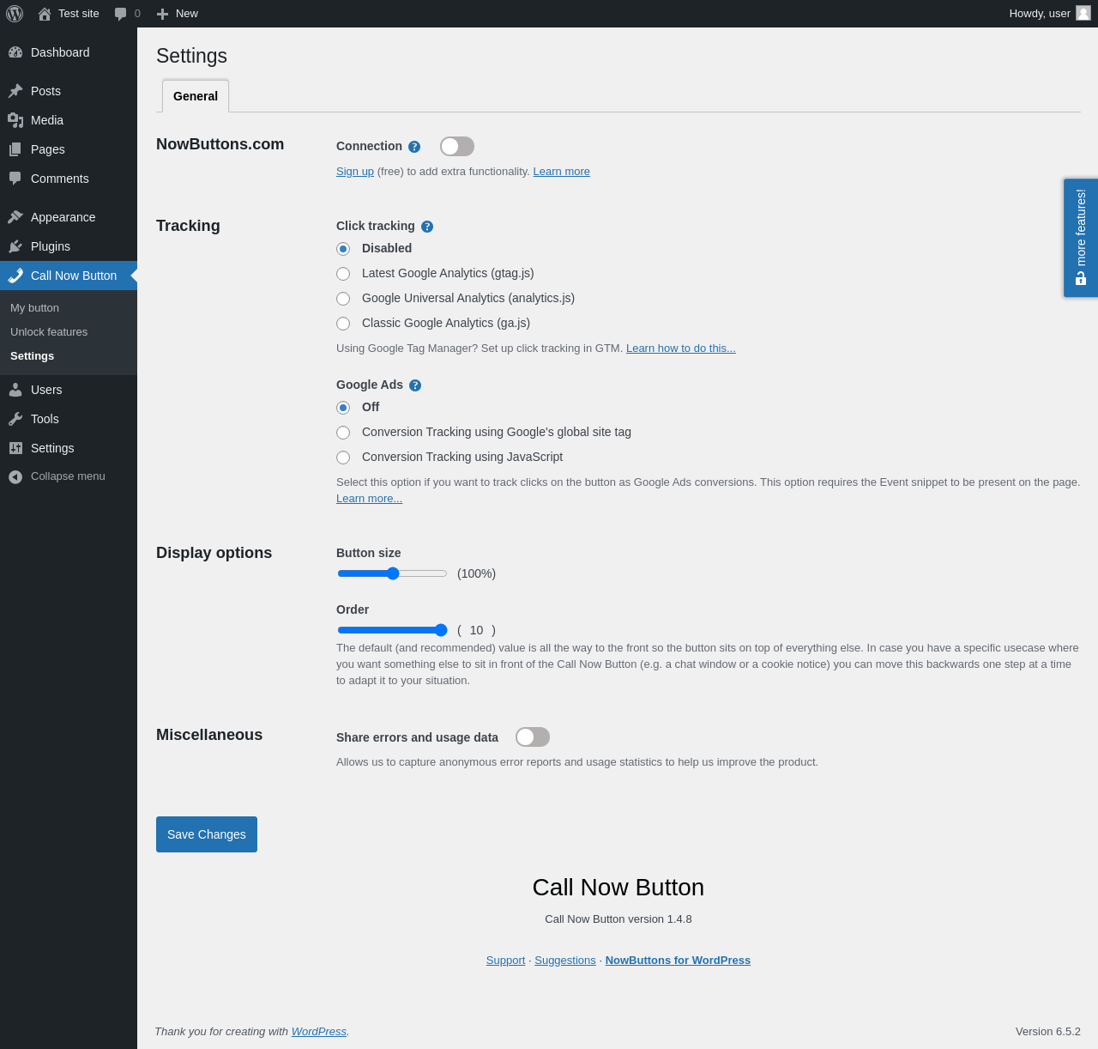Screen dimensions: 1098x1049
Task: Click the Plugins plug icon
Action: click(x=15, y=246)
